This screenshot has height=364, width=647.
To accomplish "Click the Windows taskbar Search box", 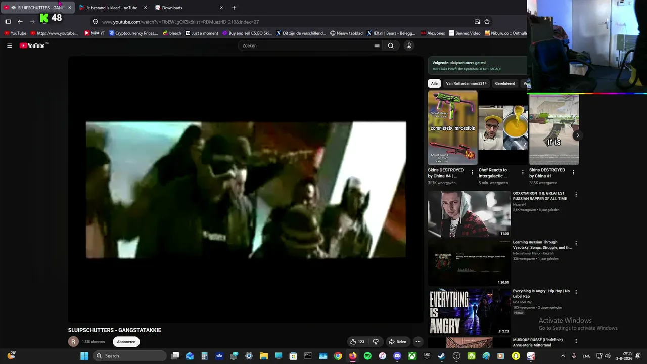I will (130, 356).
